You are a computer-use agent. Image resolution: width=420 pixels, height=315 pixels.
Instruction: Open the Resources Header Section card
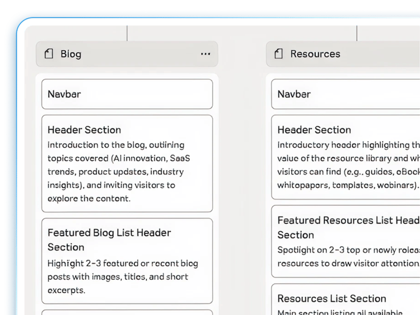coord(346,157)
